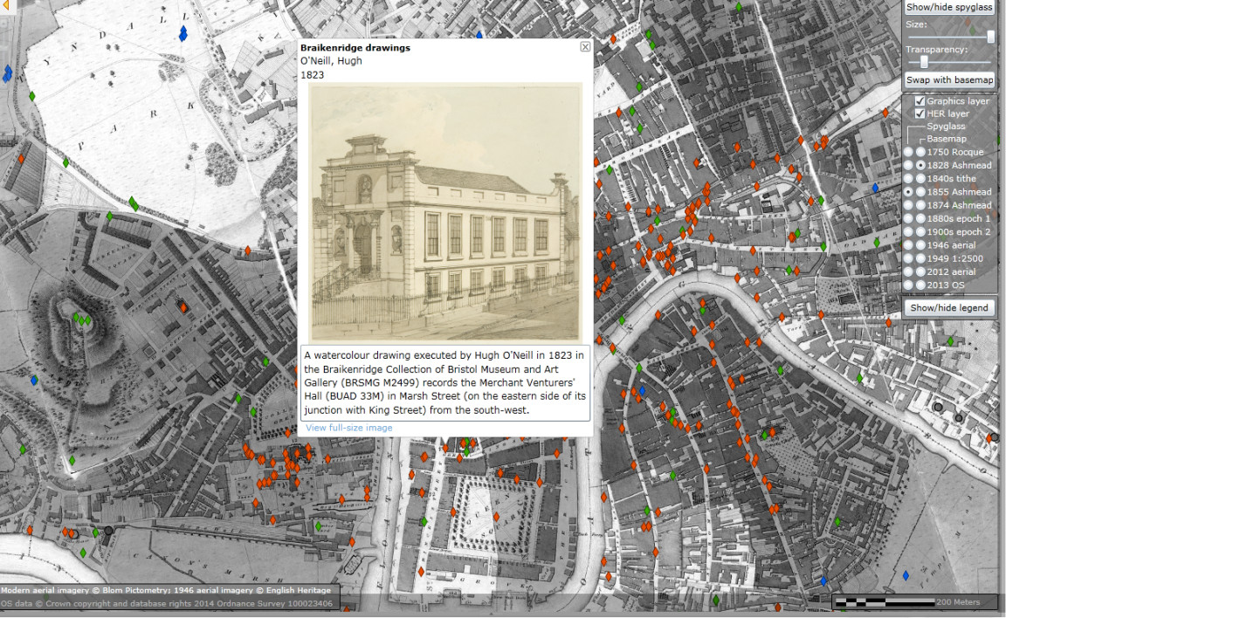Viewport: 1247px width, 618px height.
Task: Click the watercolour drawing description text box
Action: (445, 383)
